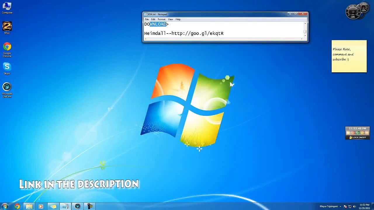This screenshot has height=210, width=374.
Task: Click the taskbar clock showing 11:52 PM
Action: [364, 206]
